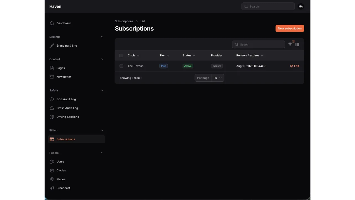Click the New subscription button

[290, 28]
